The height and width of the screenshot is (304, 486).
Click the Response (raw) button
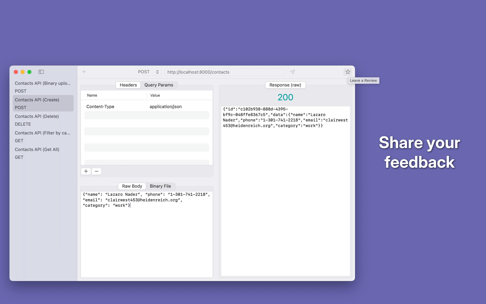coord(285,85)
